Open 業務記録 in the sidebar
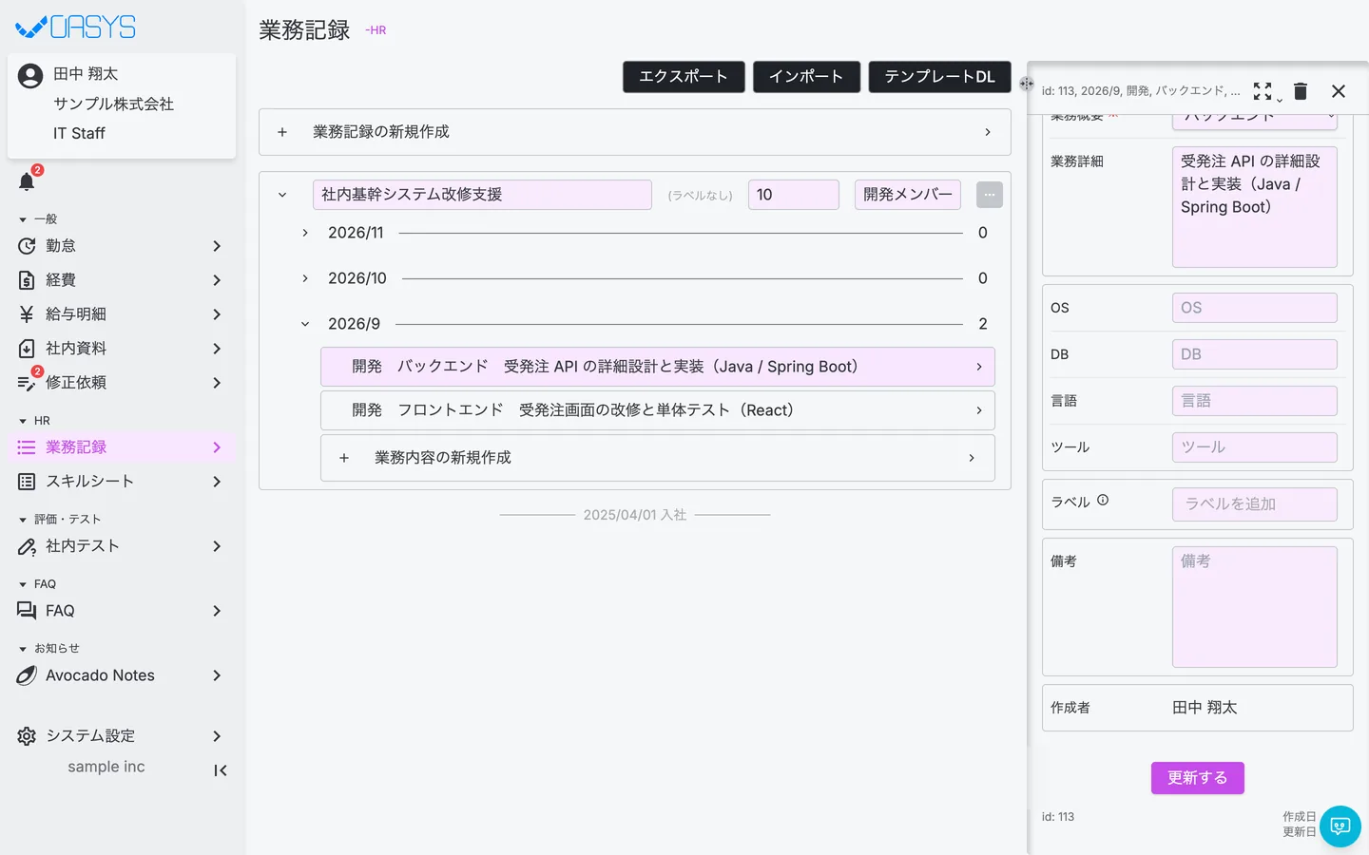 (x=122, y=447)
